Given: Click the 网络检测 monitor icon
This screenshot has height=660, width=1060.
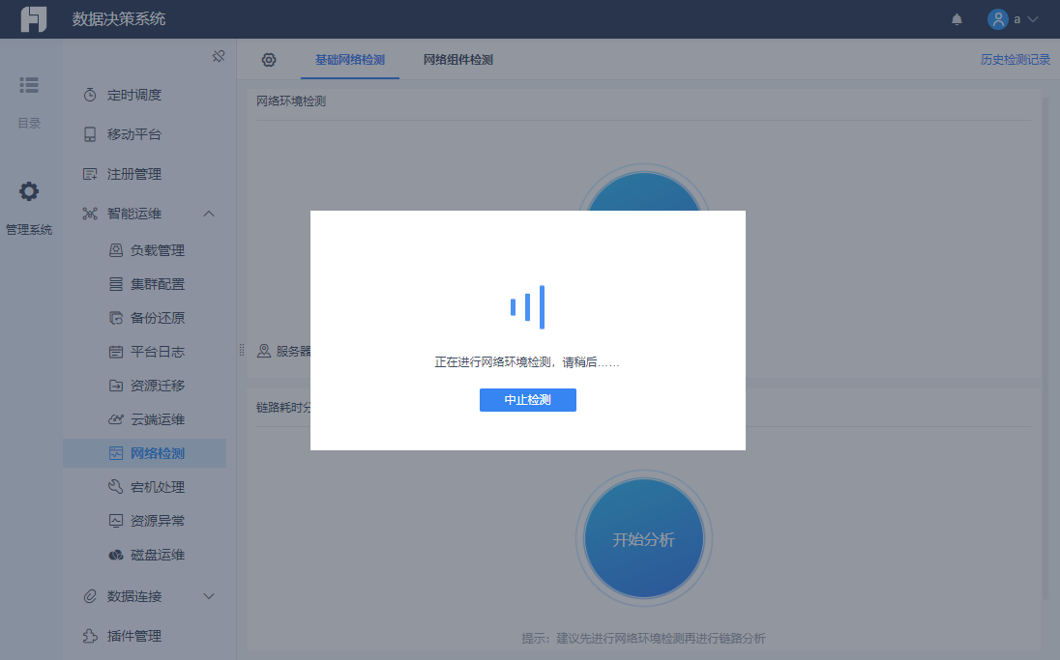Looking at the screenshot, I should [116, 453].
